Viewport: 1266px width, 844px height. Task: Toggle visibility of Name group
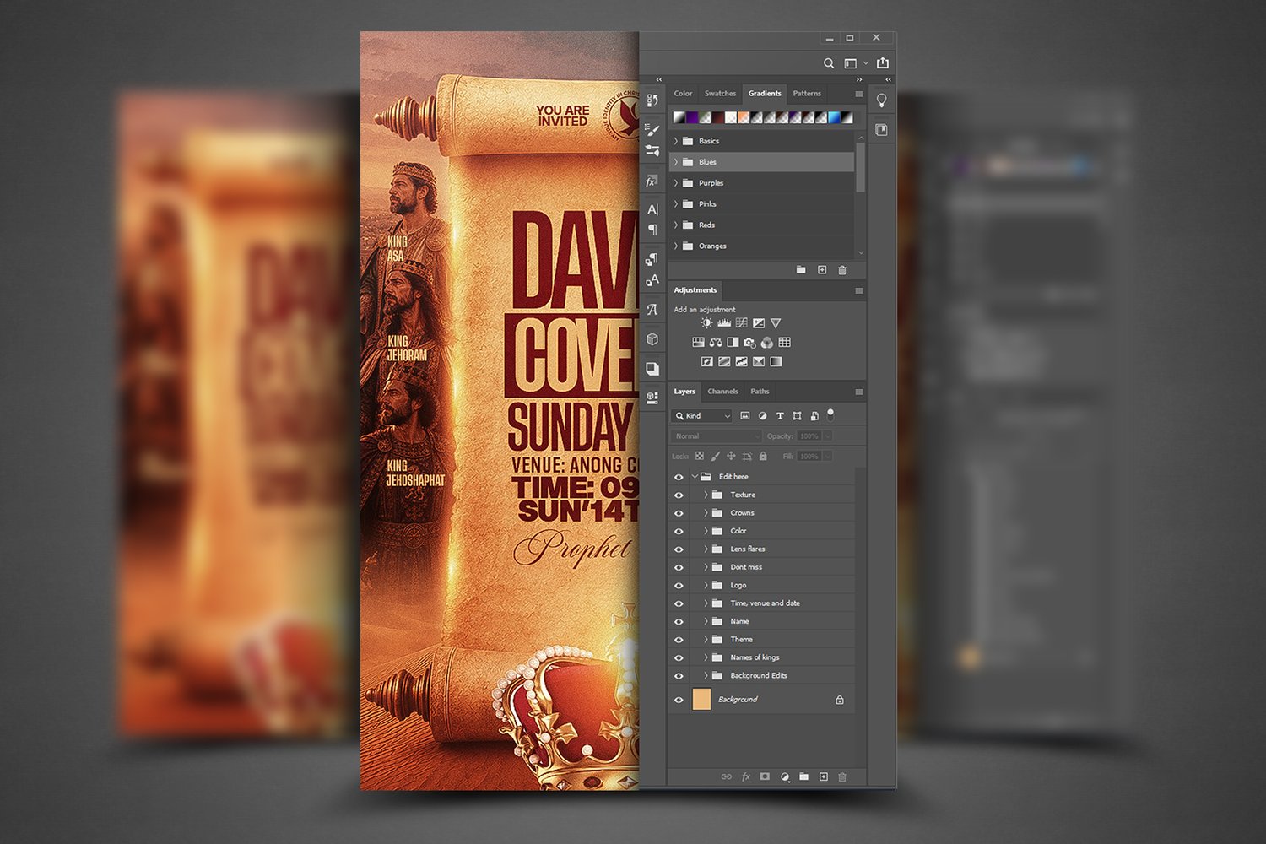(679, 622)
